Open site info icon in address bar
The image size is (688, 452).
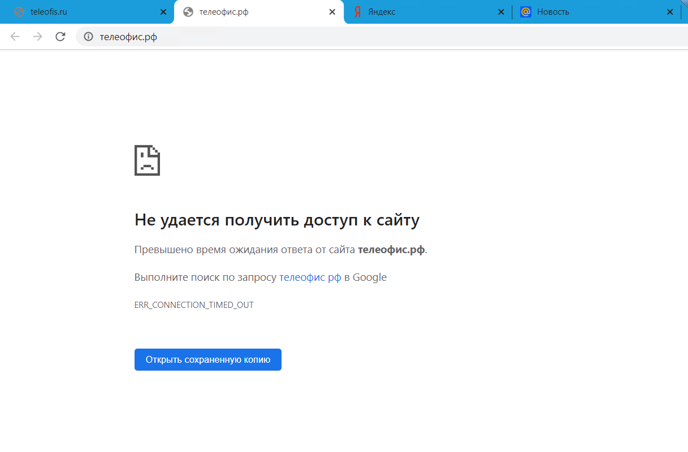point(88,37)
